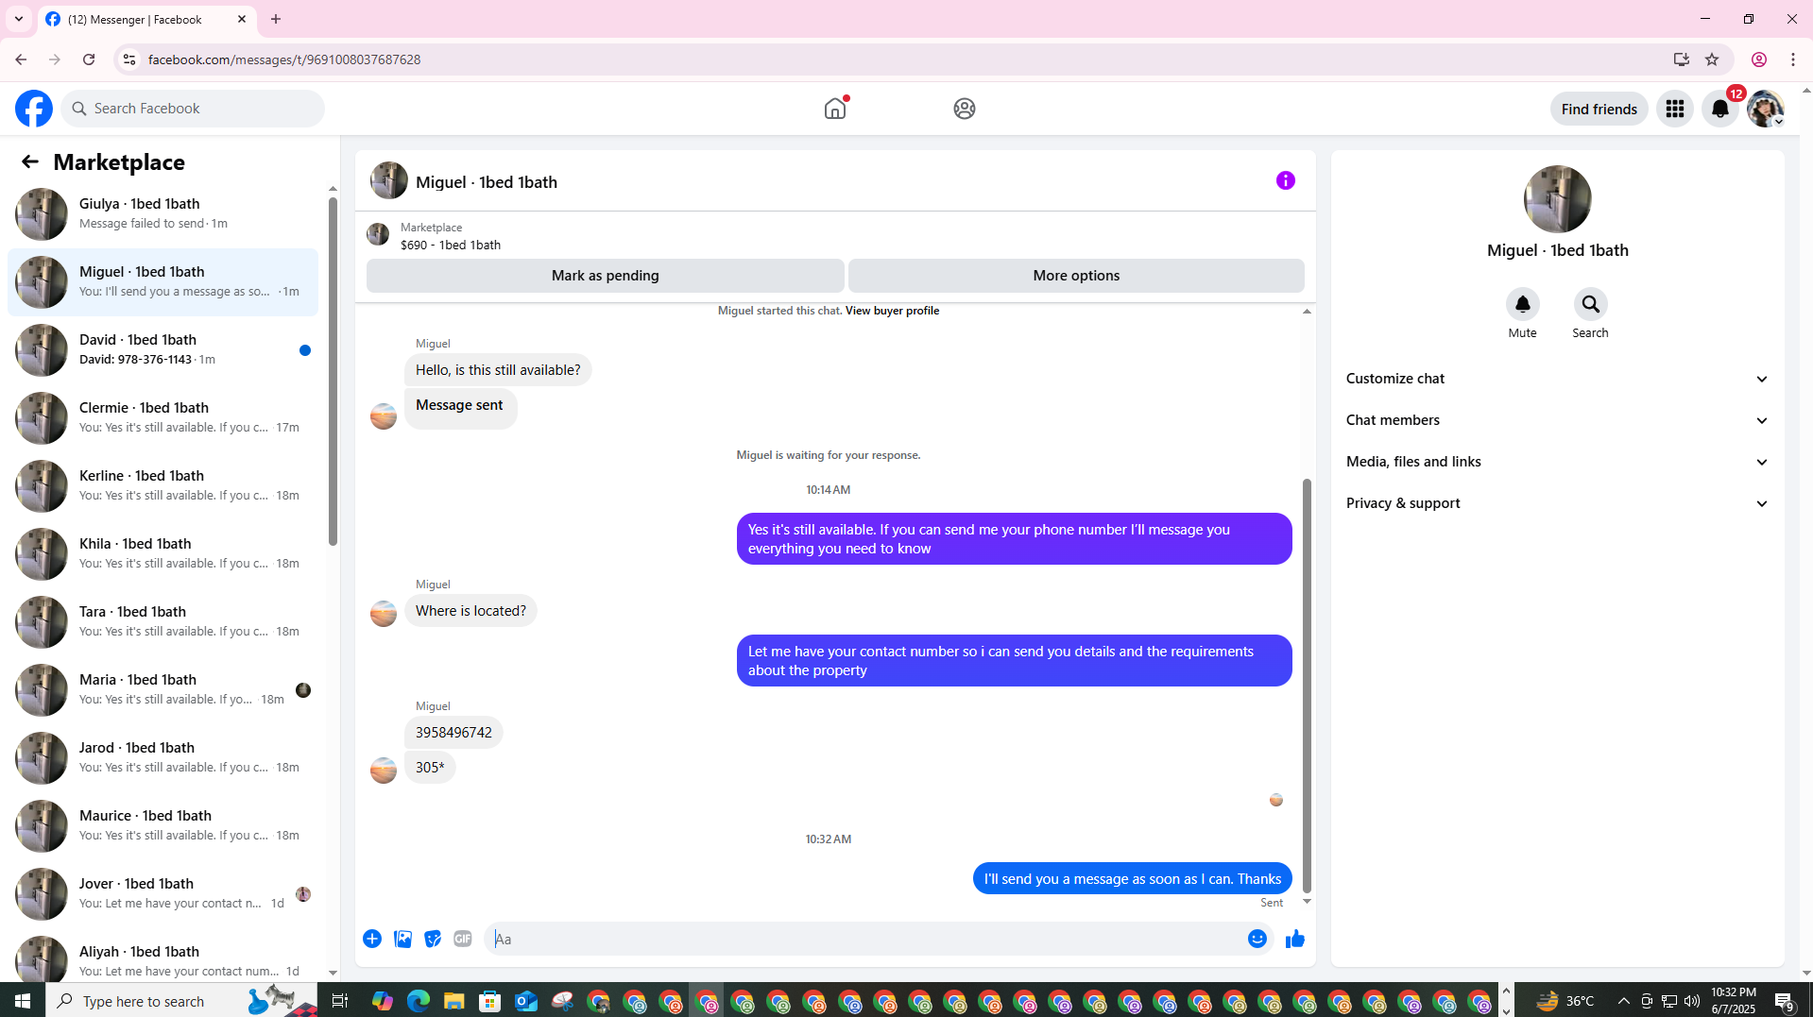Open the Jover 1bed 1bath conversation
Image resolution: width=1813 pixels, height=1017 pixels.
pyautogui.click(x=163, y=893)
